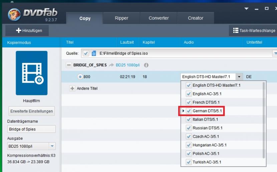Screen dimensions: 277x172
Task: Collapse the BRIDGE_OF_SPIES tree node
Action: pyautogui.click(x=69, y=65)
